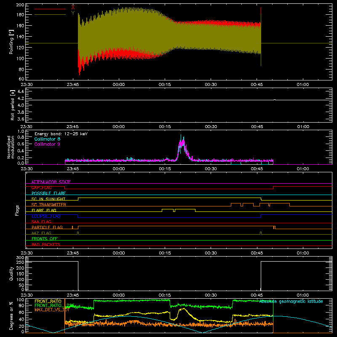337x337 pixels.
Task: Click the Normalized modulation axis title
Action: pos(11,147)
